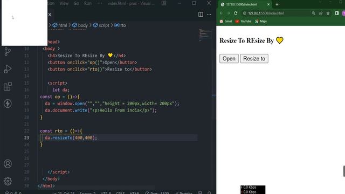Open Go menu in VS Code

[x=76, y=3]
